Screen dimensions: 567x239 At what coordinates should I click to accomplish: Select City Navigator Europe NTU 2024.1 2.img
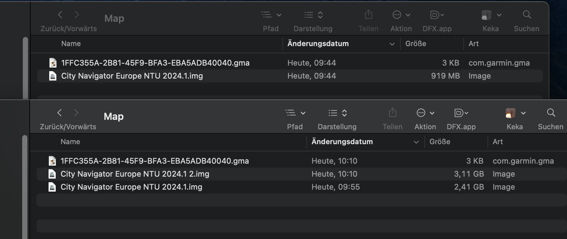pyautogui.click(x=135, y=174)
